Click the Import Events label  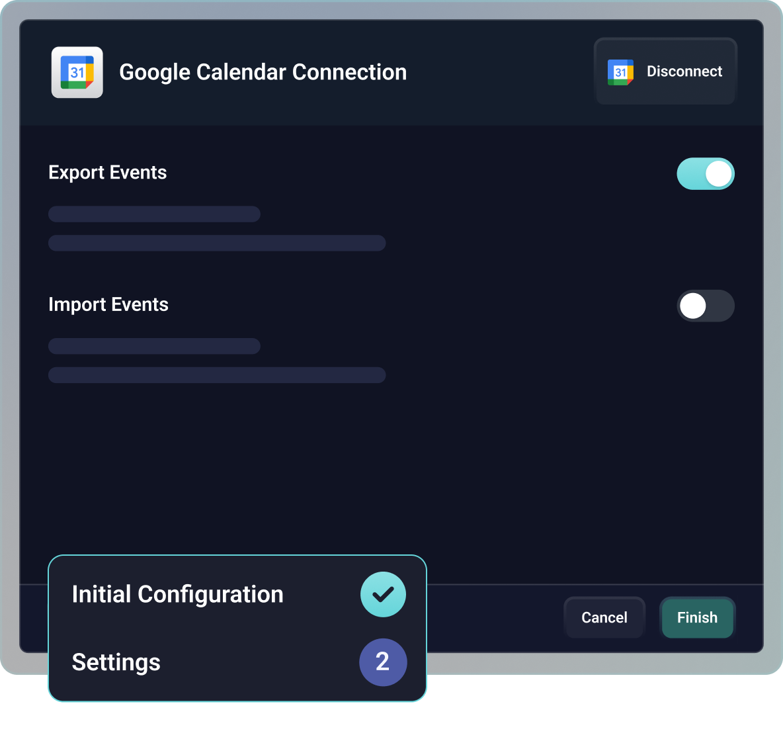108,304
